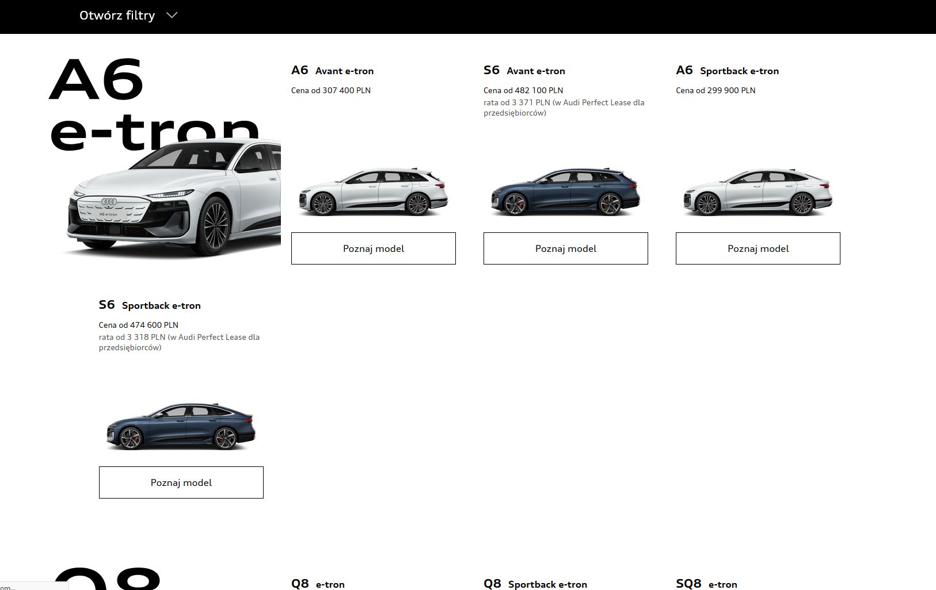Click the price text Cena od 307 400 PLN
The height and width of the screenshot is (590, 936).
coord(331,90)
